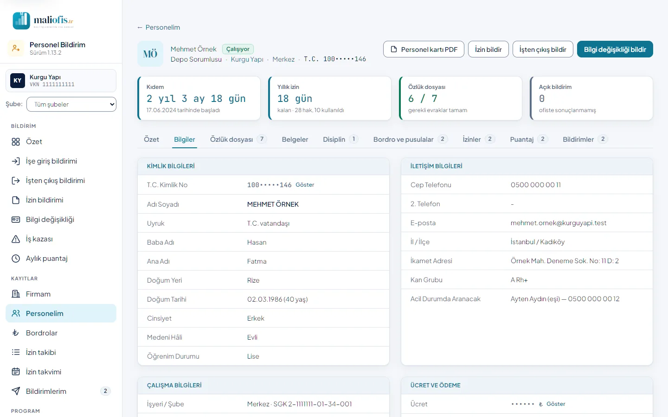Click the phone number 0500 000 00 11
This screenshot has height=417, width=668.
(x=536, y=185)
